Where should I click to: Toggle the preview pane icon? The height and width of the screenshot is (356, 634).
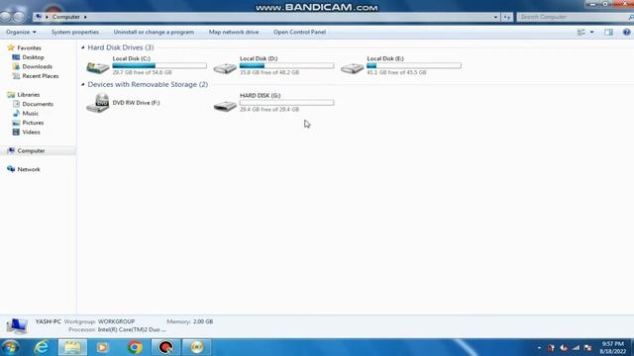pos(608,32)
